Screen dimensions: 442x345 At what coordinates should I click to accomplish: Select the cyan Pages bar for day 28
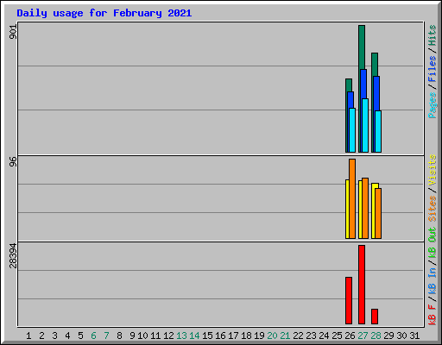pyautogui.click(x=378, y=132)
